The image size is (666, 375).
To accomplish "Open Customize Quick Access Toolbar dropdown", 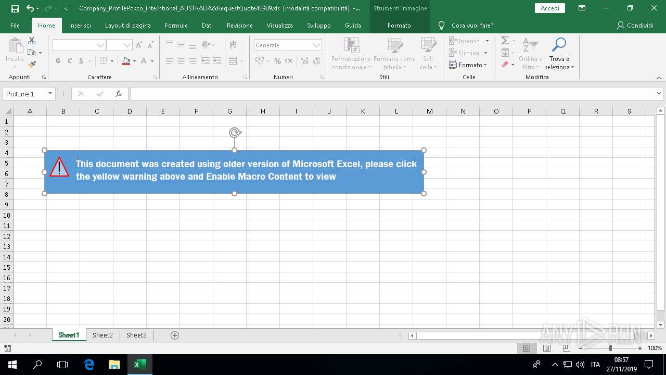I will (x=66, y=8).
